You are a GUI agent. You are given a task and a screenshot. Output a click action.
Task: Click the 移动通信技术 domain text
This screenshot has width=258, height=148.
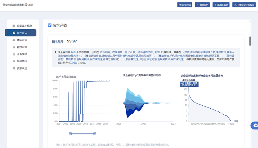[145, 52]
